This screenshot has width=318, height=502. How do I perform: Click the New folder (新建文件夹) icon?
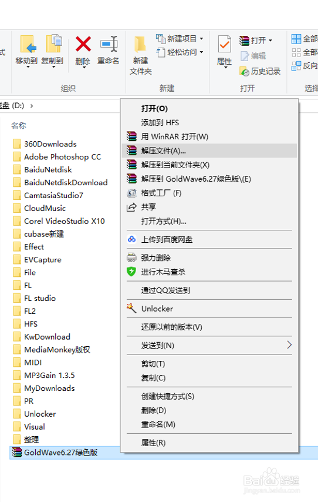pos(140,44)
